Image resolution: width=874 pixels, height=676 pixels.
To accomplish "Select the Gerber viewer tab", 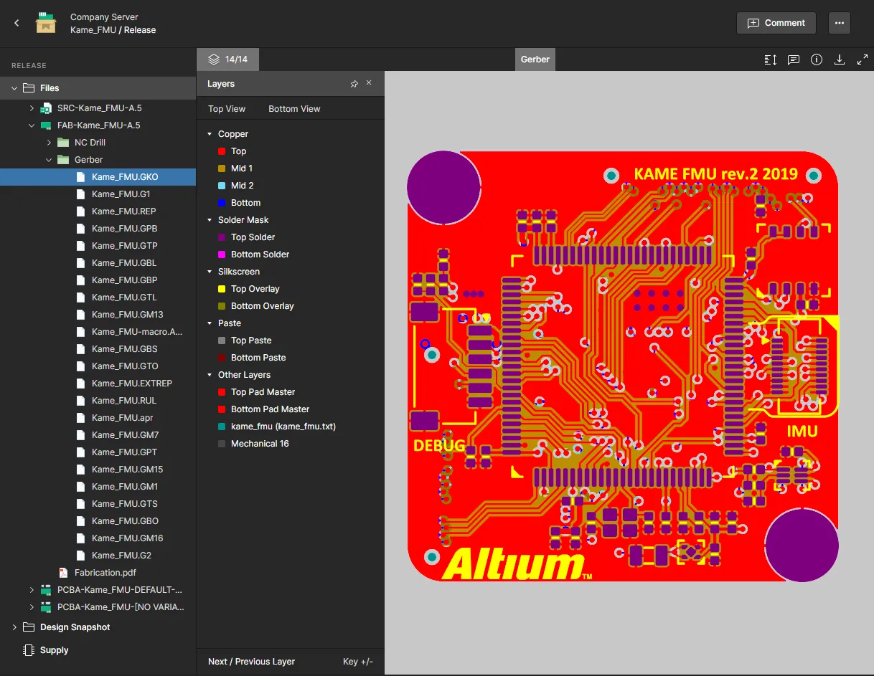I will coord(535,59).
